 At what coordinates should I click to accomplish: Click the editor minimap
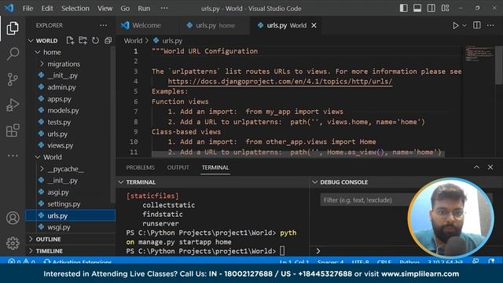pyautogui.click(x=479, y=54)
